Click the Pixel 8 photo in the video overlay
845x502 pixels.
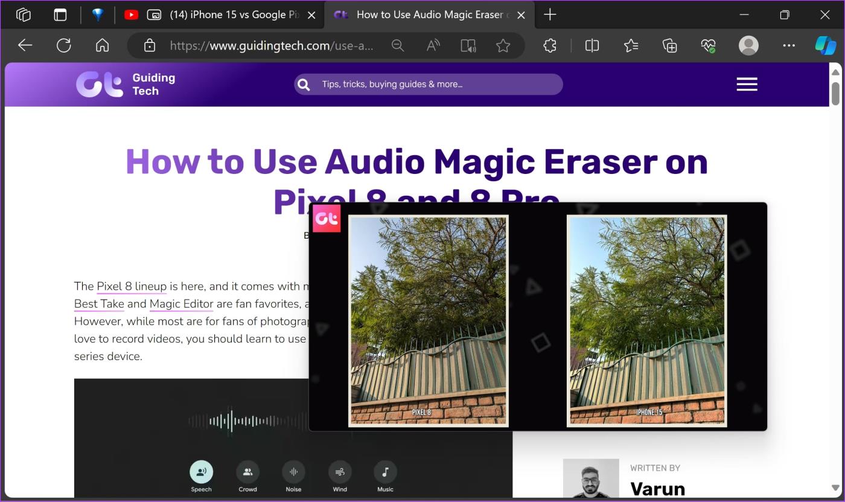pos(429,321)
